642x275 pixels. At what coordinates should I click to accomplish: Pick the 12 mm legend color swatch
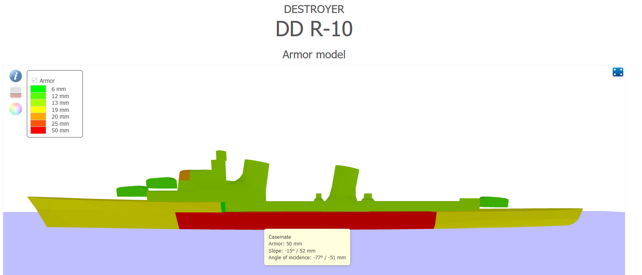click(x=38, y=96)
